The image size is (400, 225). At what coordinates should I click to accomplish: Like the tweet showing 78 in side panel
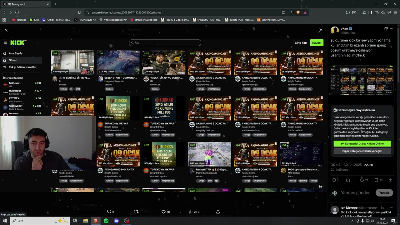tap(362, 180)
